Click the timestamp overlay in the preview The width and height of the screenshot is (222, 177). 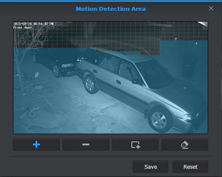pyautogui.click(x=33, y=24)
